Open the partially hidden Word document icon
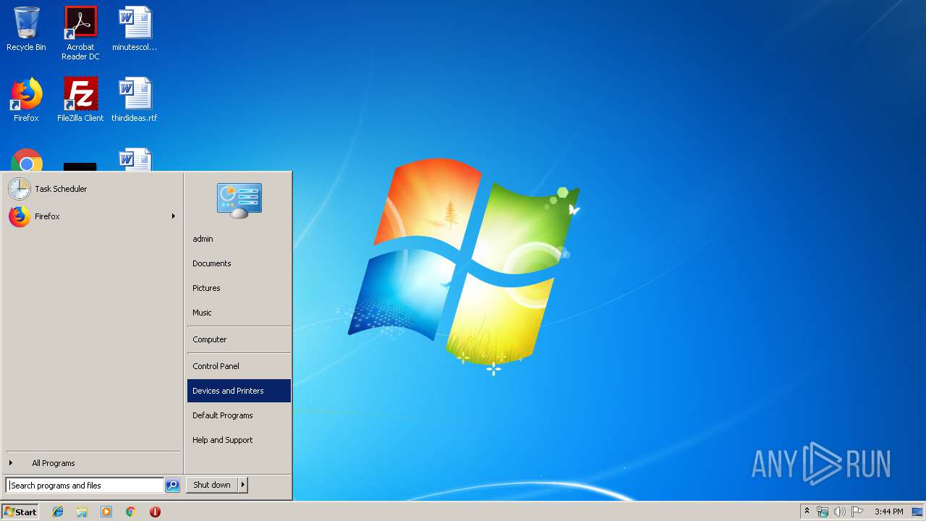 (x=135, y=159)
